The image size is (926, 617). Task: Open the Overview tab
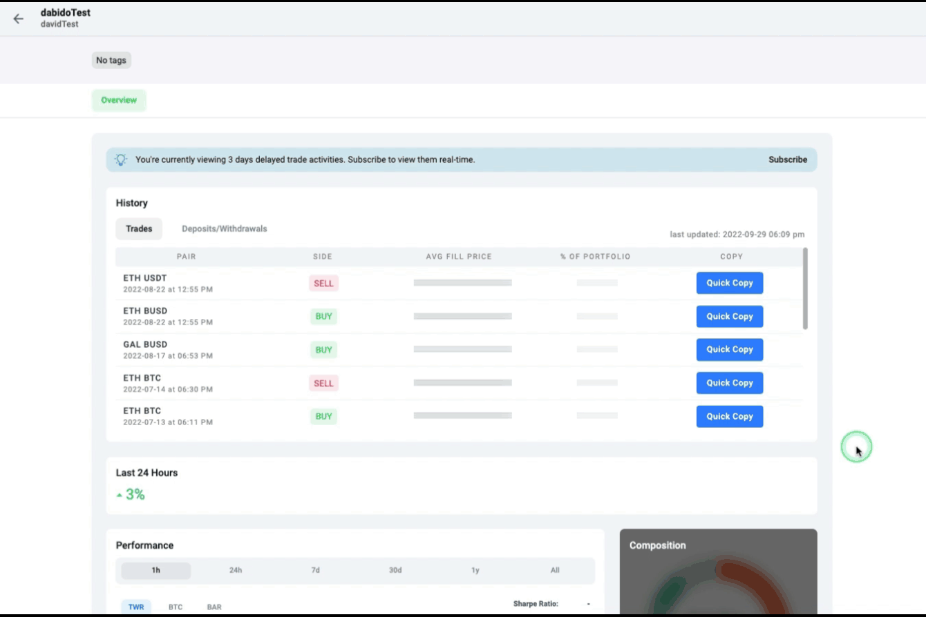point(119,100)
